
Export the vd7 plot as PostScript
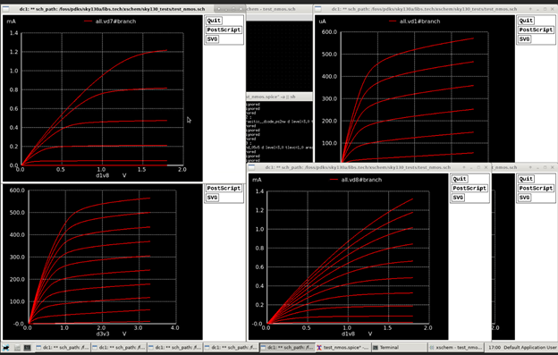(224, 30)
